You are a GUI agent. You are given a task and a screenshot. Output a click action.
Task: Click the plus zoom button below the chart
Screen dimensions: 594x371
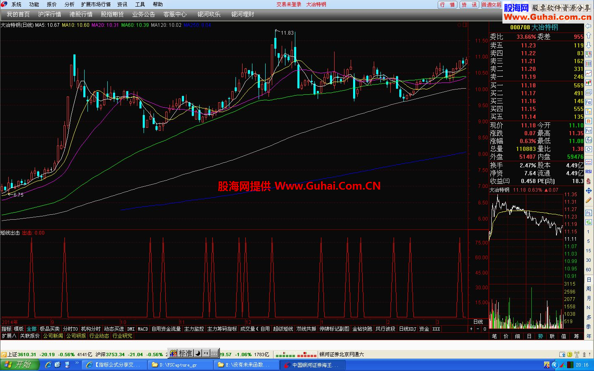click(471, 329)
